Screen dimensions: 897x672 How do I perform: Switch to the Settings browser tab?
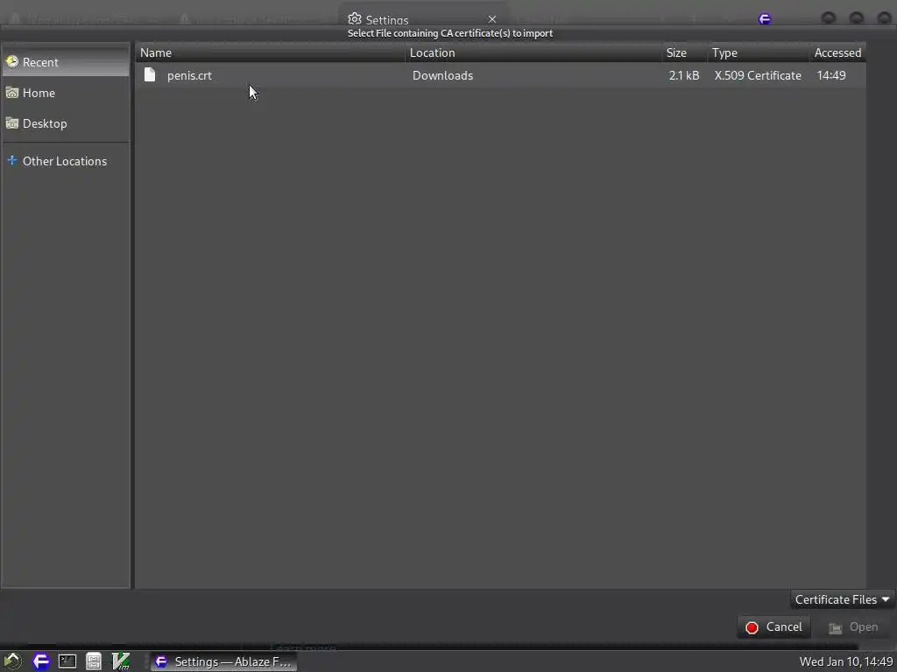(x=423, y=19)
